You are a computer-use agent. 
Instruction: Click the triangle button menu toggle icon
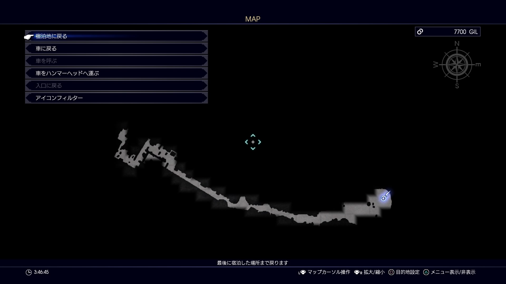coord(426,272)
